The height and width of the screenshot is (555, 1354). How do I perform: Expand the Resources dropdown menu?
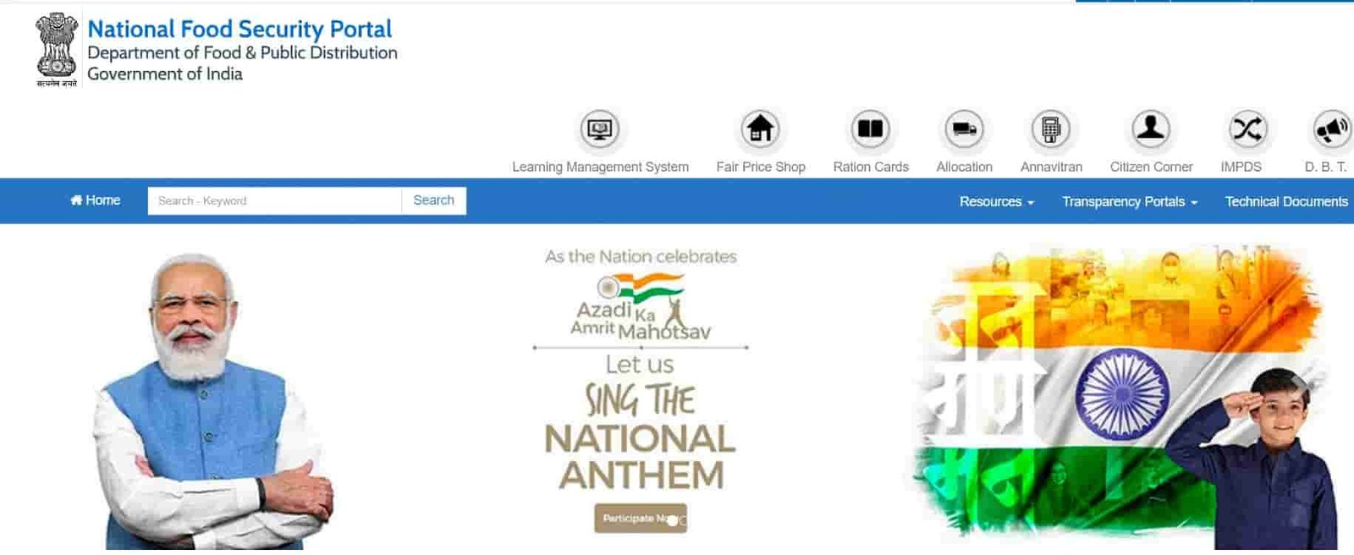tap(996, 201)
